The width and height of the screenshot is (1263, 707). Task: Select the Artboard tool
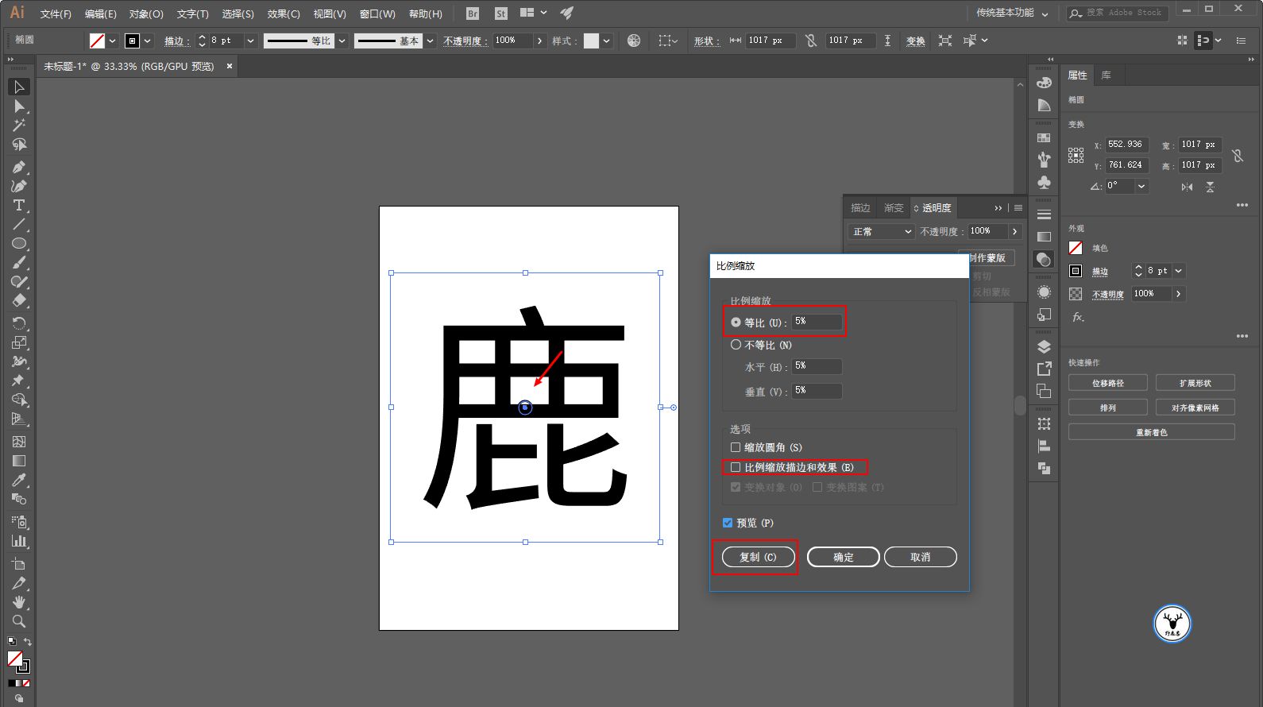point(19,564)
